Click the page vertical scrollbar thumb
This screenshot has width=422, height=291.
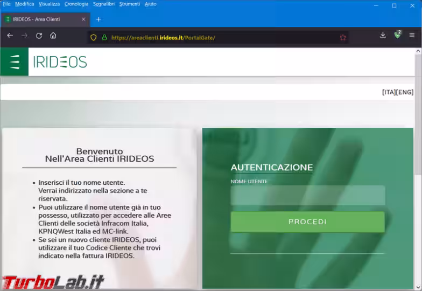pyautogui.click(x=418, y=114)
